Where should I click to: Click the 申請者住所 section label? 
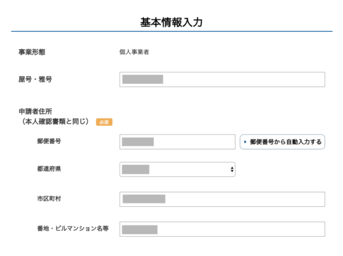pyautogui.click(x=35, y=111)
